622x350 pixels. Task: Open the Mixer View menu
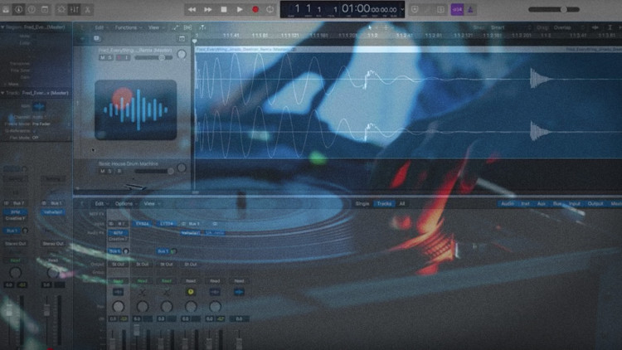tap(150, 203)
